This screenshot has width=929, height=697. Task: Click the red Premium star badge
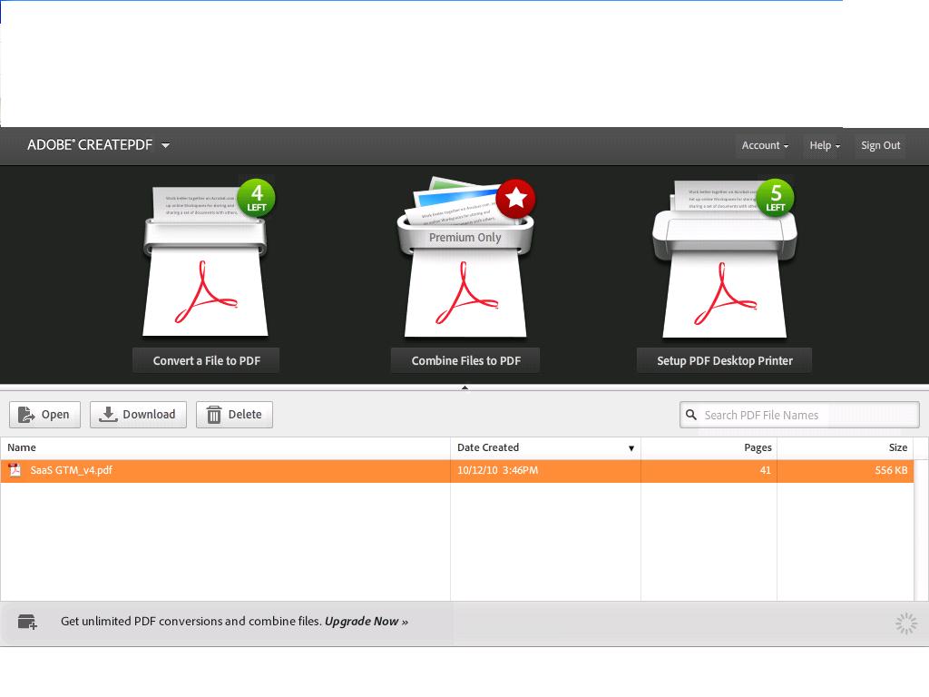(515, 198)
